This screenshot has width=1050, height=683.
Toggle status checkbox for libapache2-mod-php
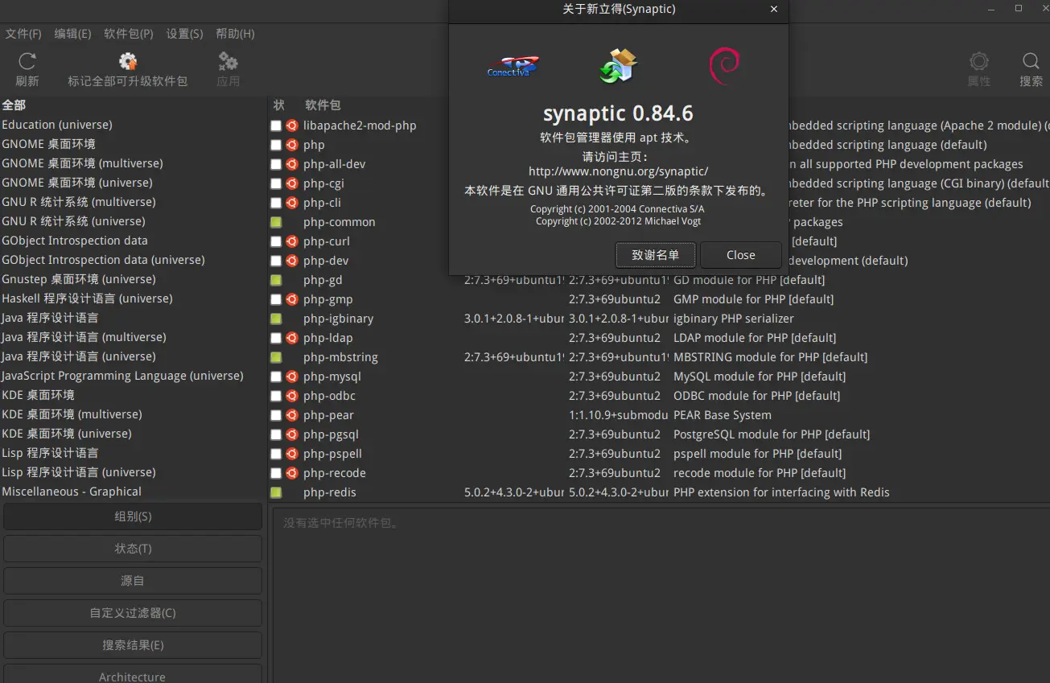coord(276,125)
